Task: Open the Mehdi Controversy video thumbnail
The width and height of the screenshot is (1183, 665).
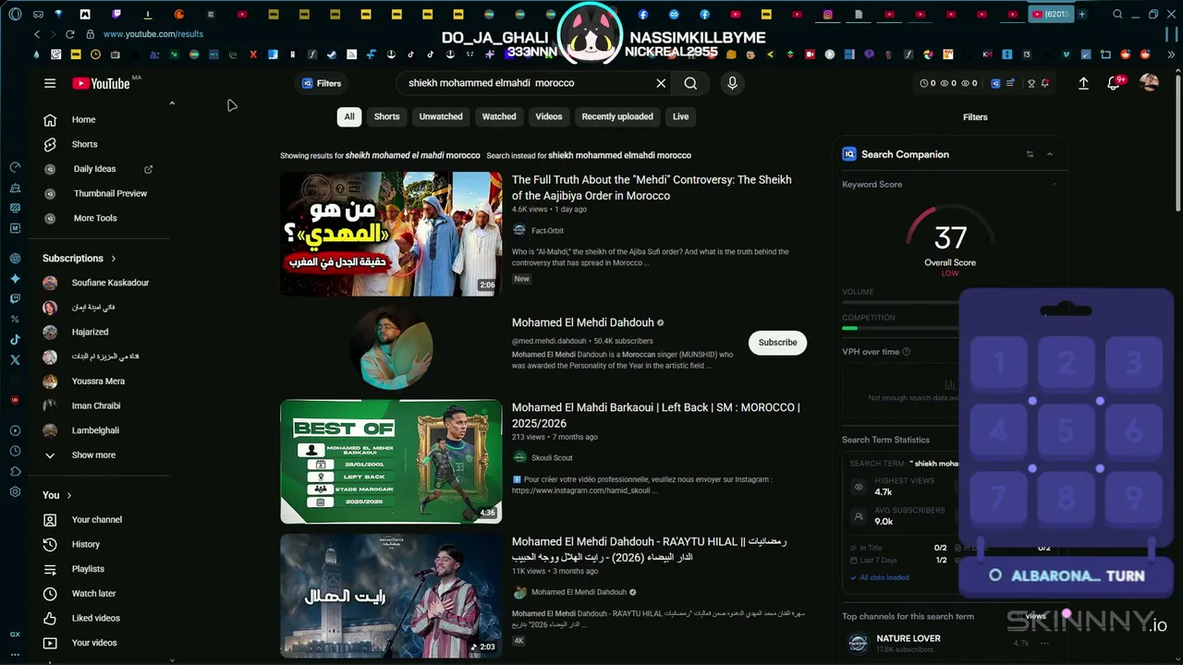Action: (x=391, y=234)
